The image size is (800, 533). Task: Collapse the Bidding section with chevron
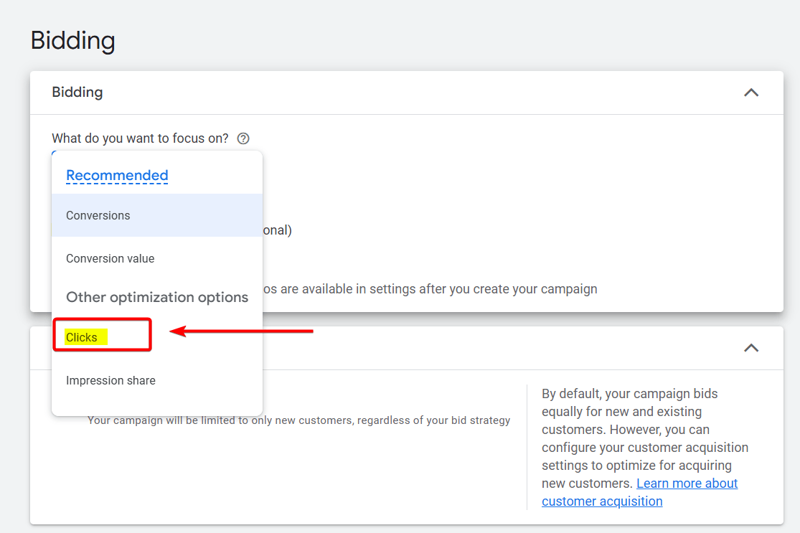click(750, 93)
